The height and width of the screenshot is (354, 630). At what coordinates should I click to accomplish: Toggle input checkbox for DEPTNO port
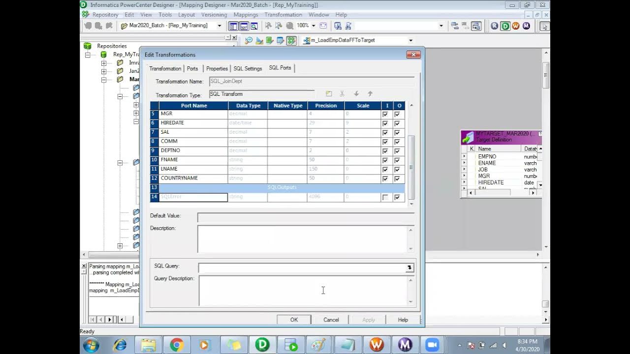point(385,151)
